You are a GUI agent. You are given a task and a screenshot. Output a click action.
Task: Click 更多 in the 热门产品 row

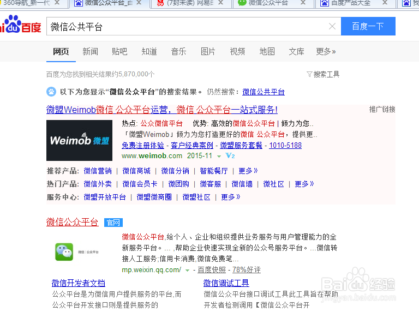tap(304, 184)
